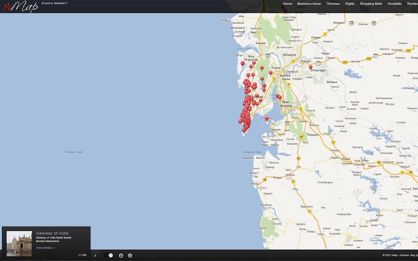Open the Home menu item
Viewport: 418px width, 261px height.
coord(287,4)
